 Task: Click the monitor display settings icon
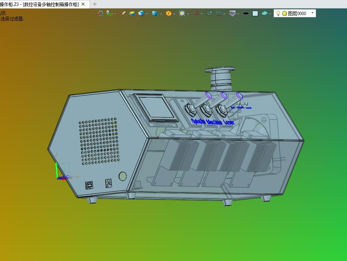pyautogui.click(x=232, y=14)
